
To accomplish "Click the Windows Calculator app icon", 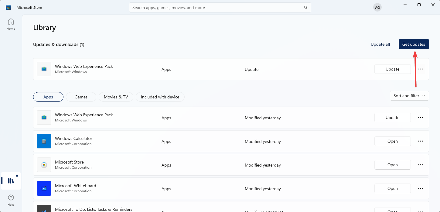I will click(44, 141).
